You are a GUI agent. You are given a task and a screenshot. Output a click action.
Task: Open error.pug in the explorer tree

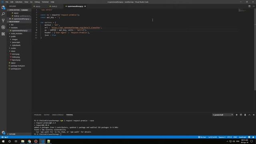point(19,54)
